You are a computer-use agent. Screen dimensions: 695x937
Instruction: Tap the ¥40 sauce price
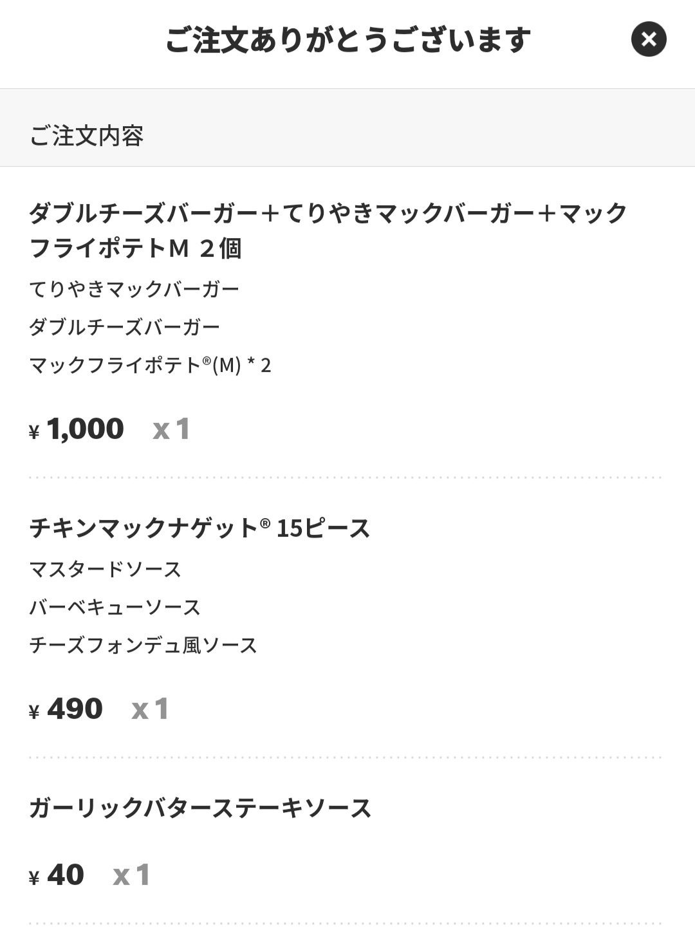[x=57, y=875]
